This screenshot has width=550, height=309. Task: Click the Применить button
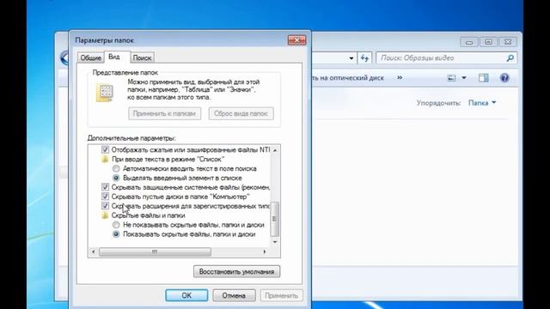281,295
